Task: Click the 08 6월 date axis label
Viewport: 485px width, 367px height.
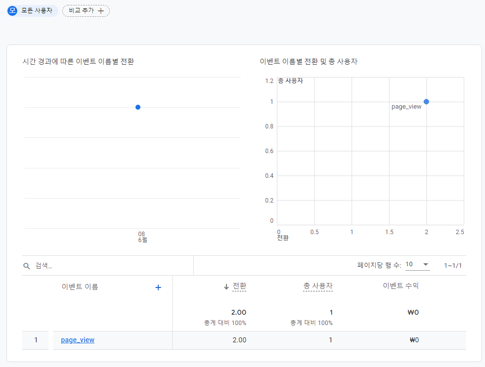Action: click(x=142, y=237)
